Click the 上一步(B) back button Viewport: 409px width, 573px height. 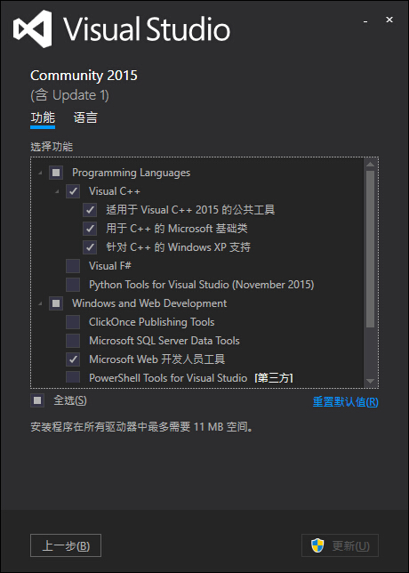[66, 545]
